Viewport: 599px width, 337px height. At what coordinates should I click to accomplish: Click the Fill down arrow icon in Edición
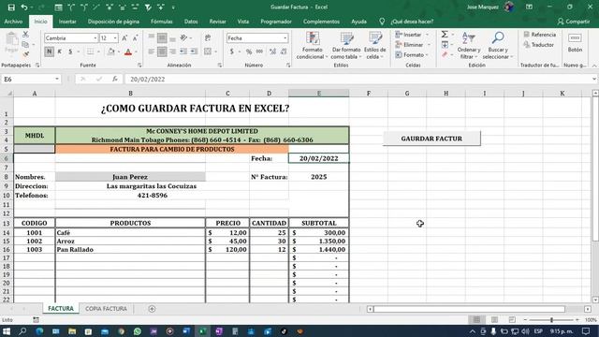tap(445, 45)
